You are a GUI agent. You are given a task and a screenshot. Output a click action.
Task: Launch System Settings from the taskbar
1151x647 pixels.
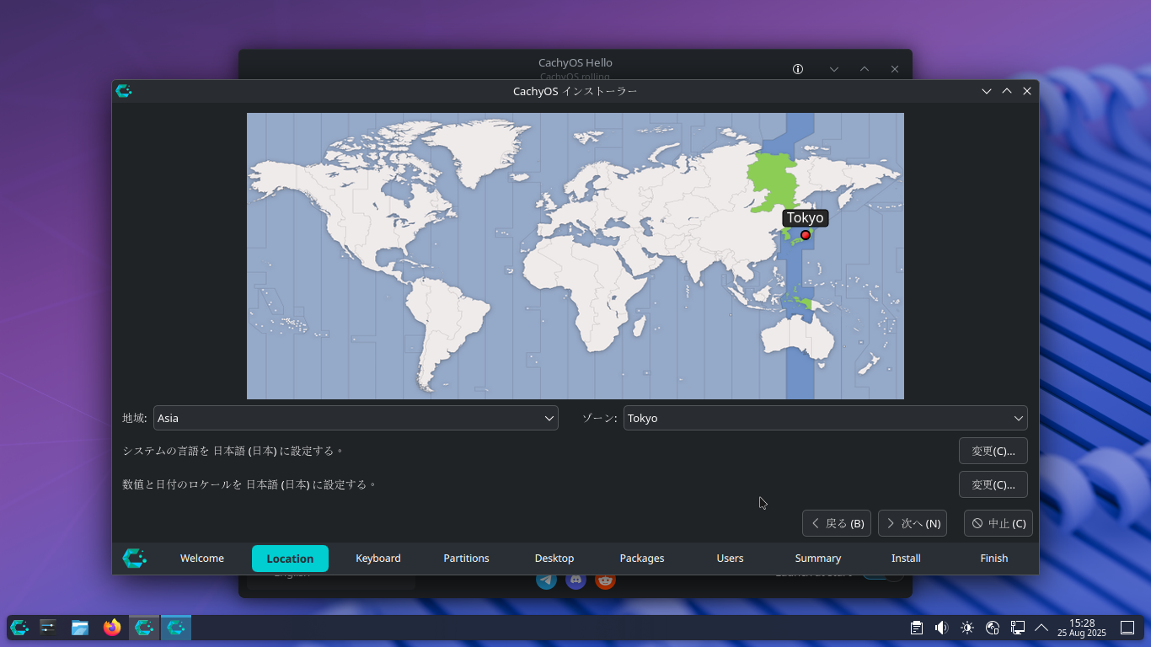coord(48,627)
